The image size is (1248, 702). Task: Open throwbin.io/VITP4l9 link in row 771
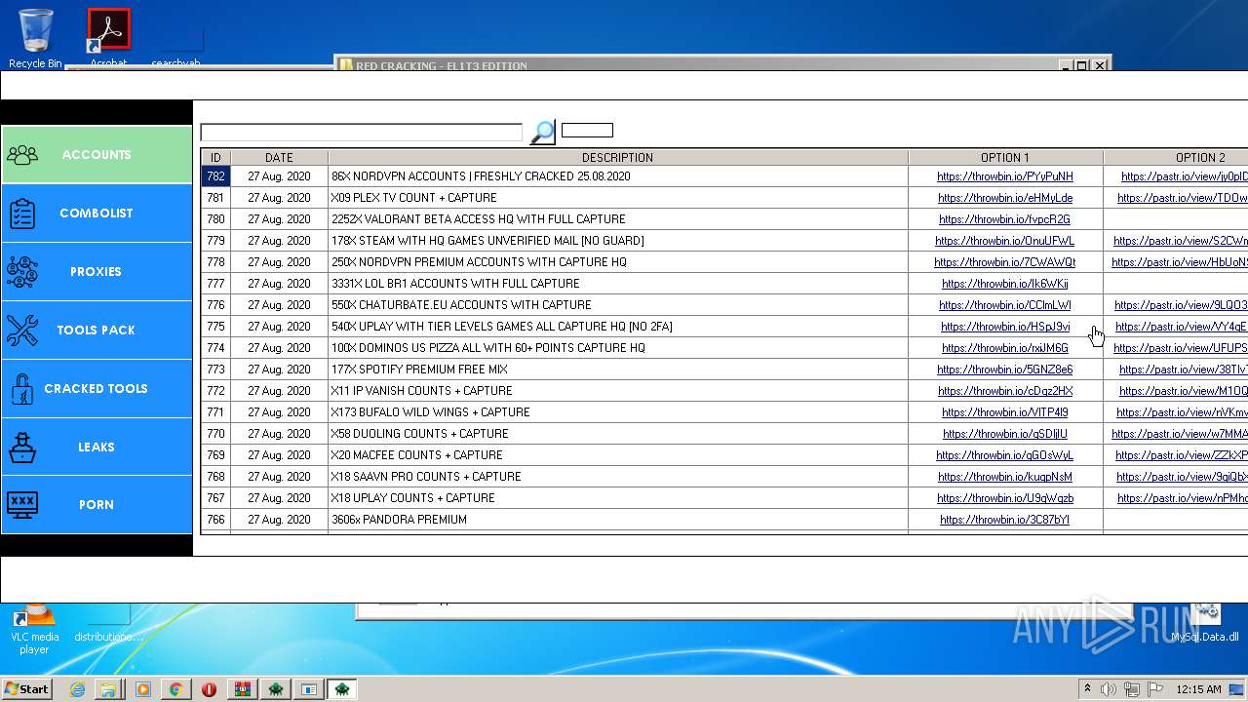point(1005,412)
